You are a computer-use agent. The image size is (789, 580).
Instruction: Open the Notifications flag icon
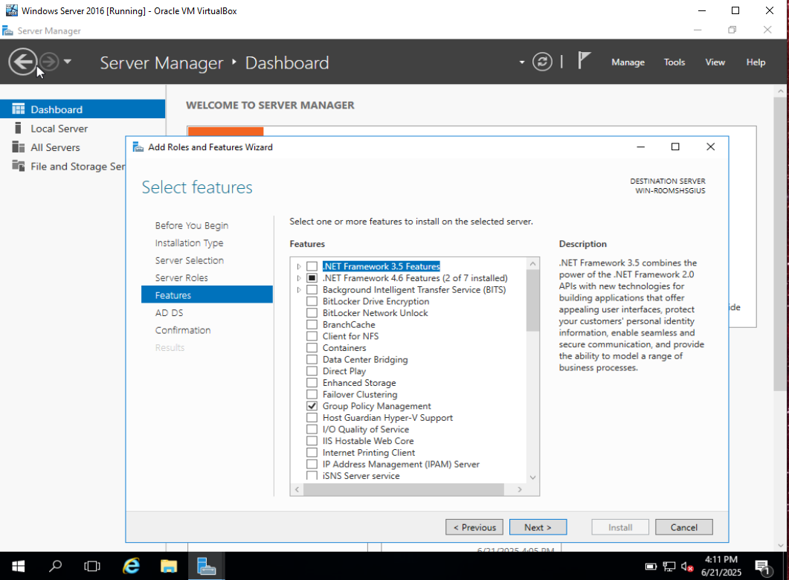click(584, 61)
